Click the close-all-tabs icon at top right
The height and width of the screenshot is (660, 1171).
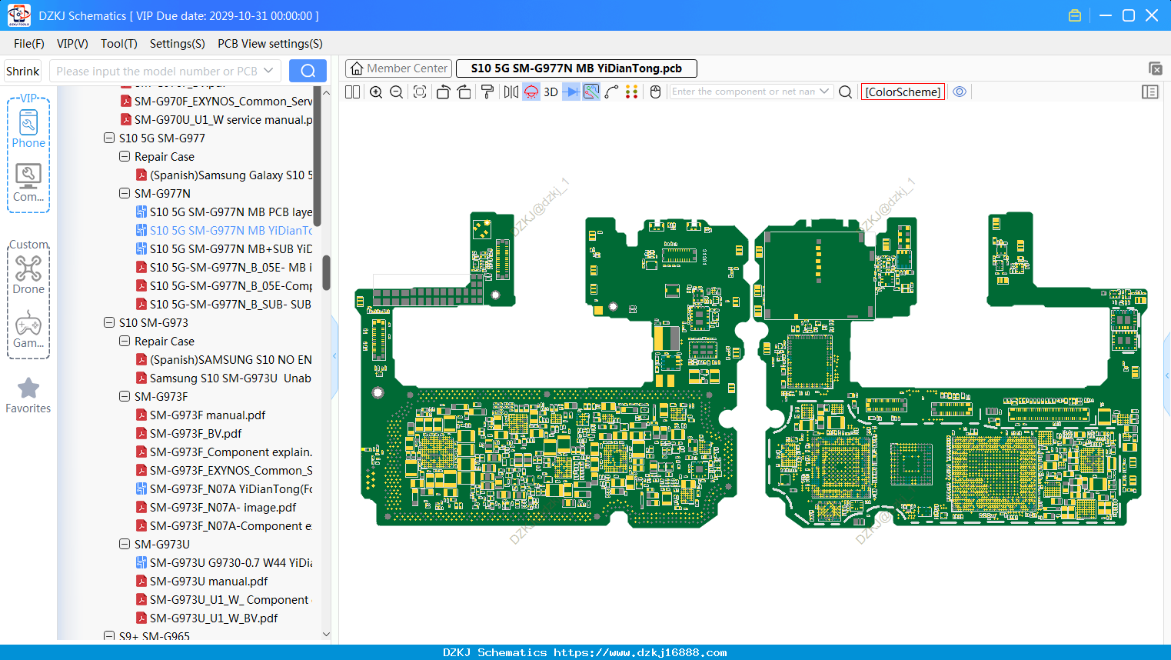coord(1155,68)
